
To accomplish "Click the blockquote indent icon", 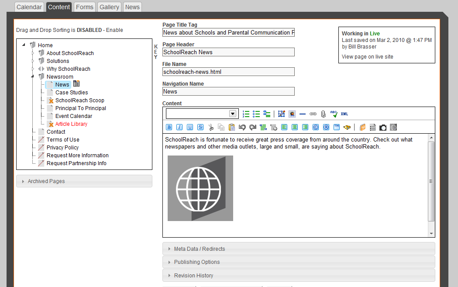I will coord(263,127).
